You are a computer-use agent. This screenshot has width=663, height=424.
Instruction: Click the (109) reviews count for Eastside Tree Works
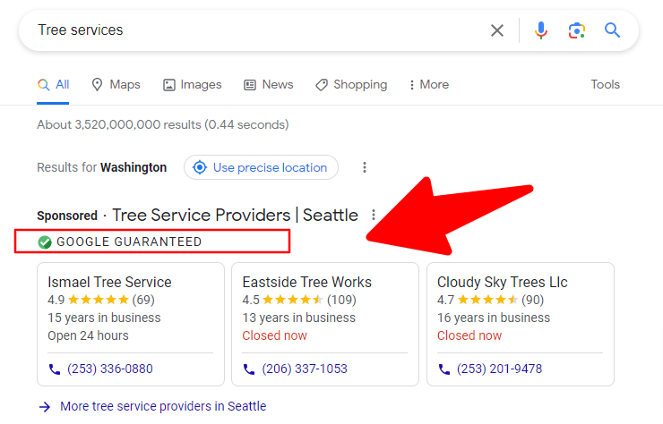pos(341,300)
